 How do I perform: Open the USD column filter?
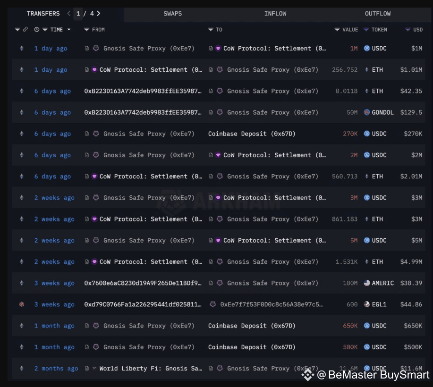point(408,30)
